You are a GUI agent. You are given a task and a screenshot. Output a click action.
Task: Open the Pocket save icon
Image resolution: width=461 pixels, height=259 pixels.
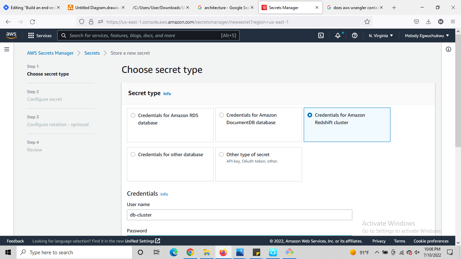coord(416,22)
